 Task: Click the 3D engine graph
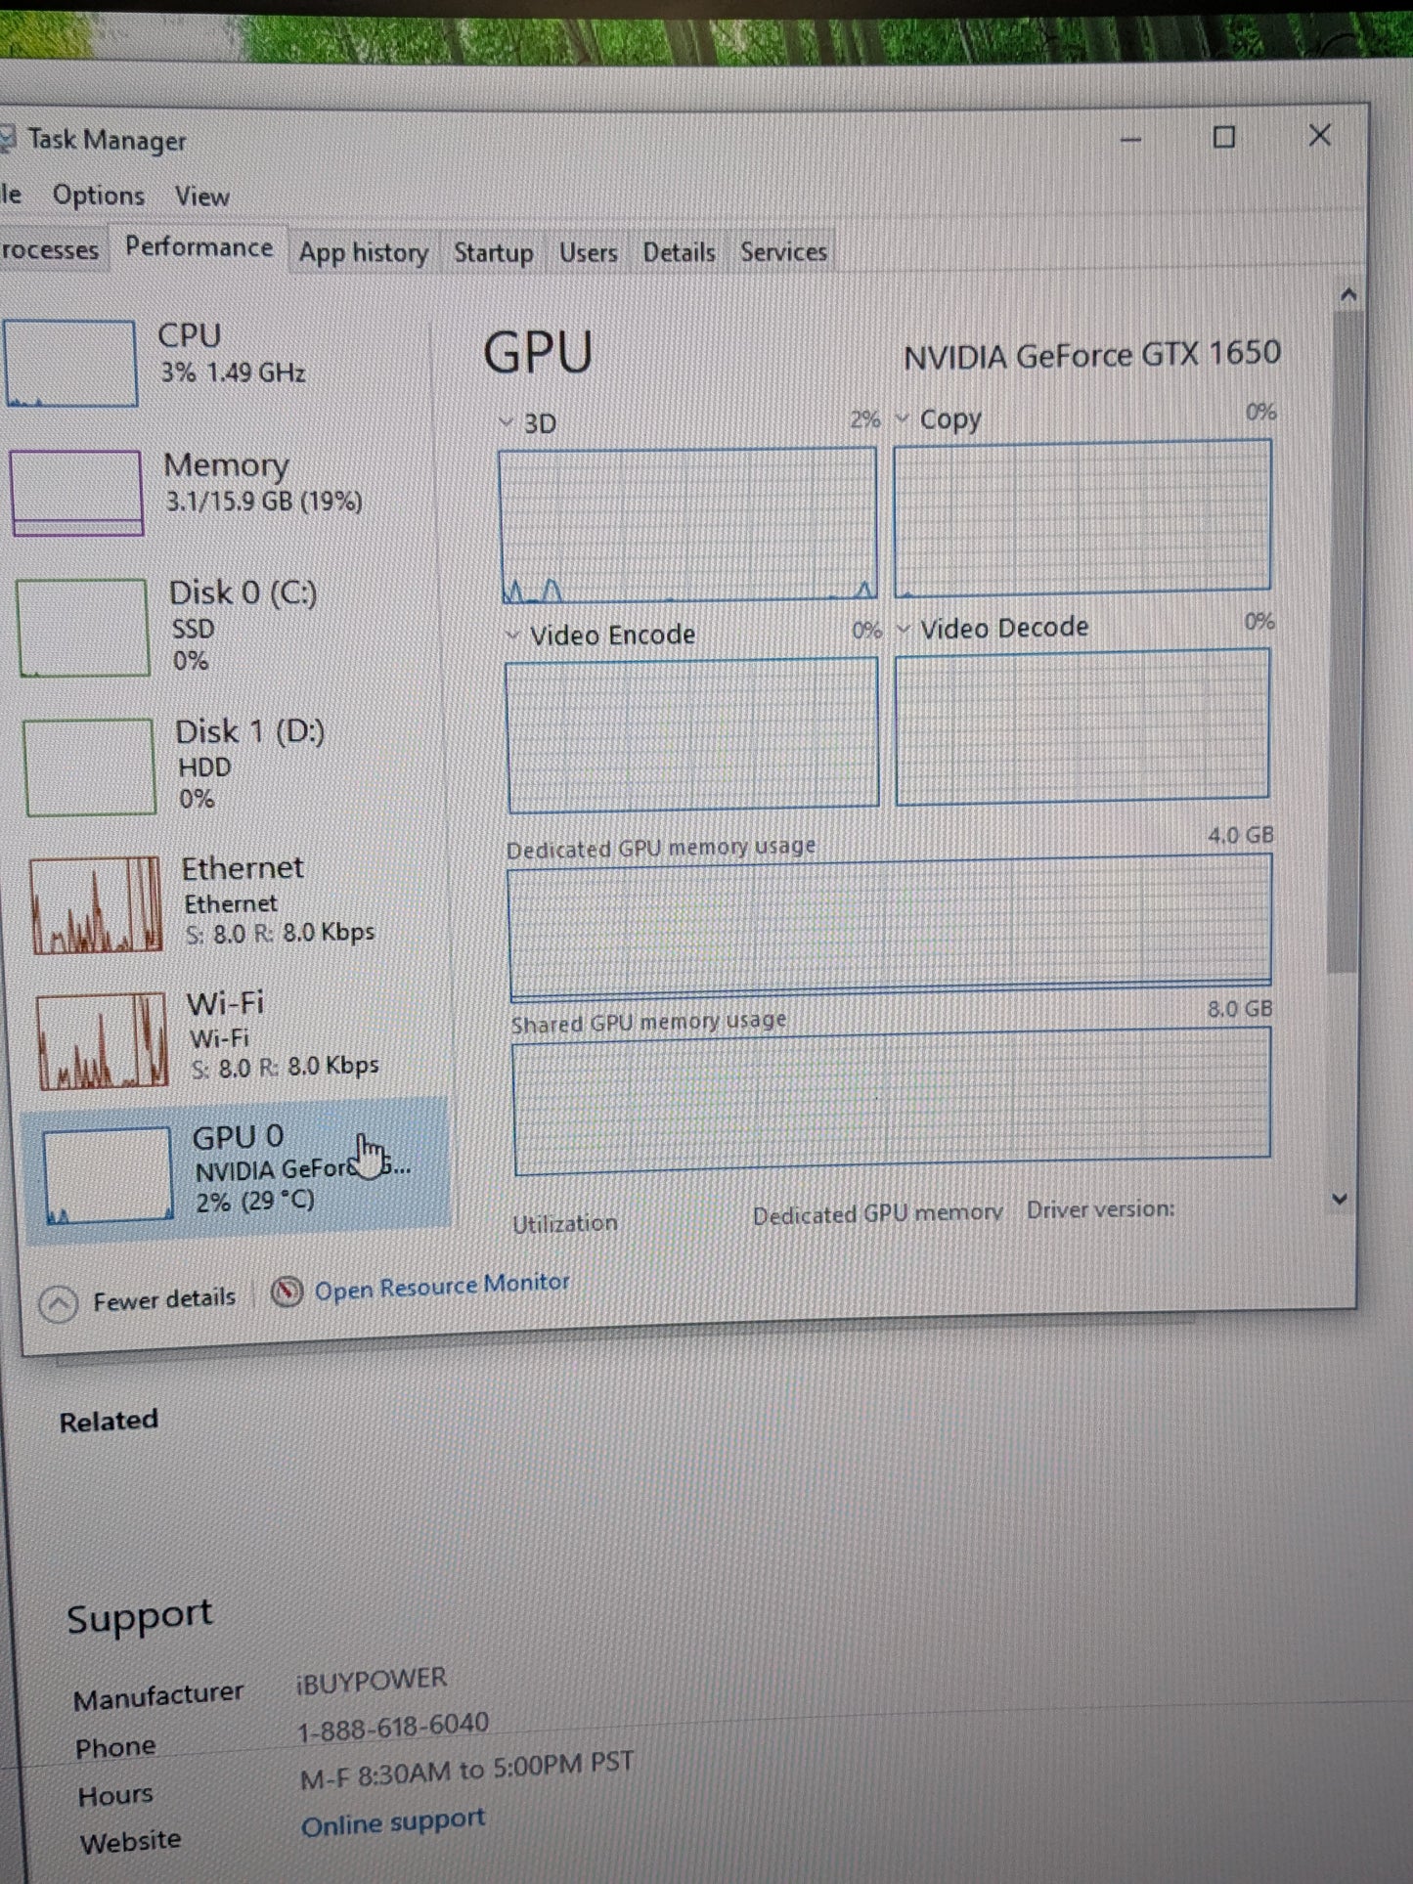click(688, 524)
